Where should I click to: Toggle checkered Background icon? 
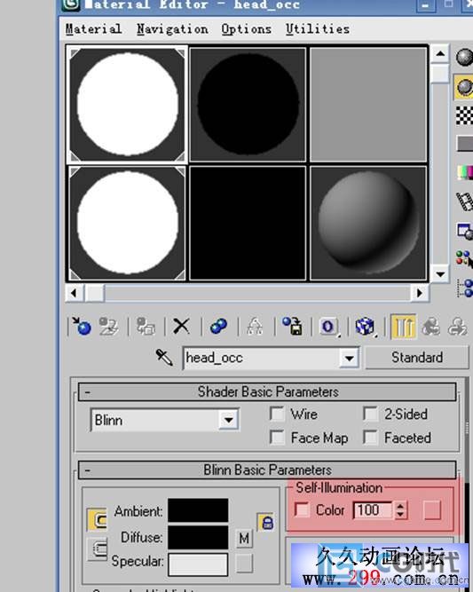[464, 115]
